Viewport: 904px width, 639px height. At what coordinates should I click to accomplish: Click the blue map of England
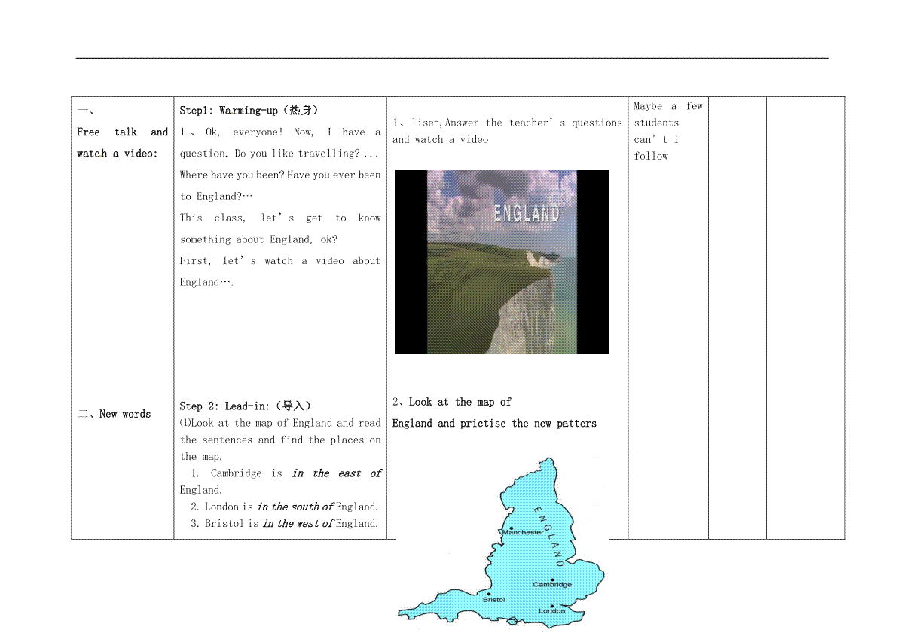502,541
